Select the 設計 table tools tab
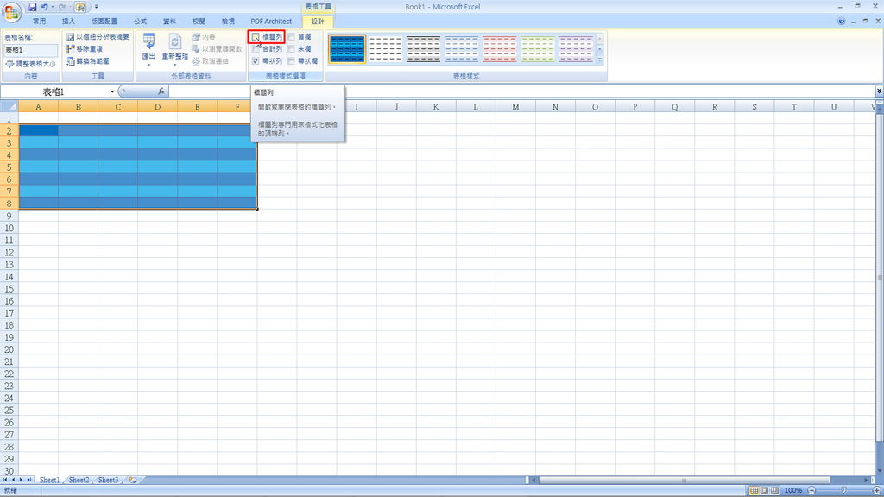Screen dimensions: 884x497 coord(318,21)
